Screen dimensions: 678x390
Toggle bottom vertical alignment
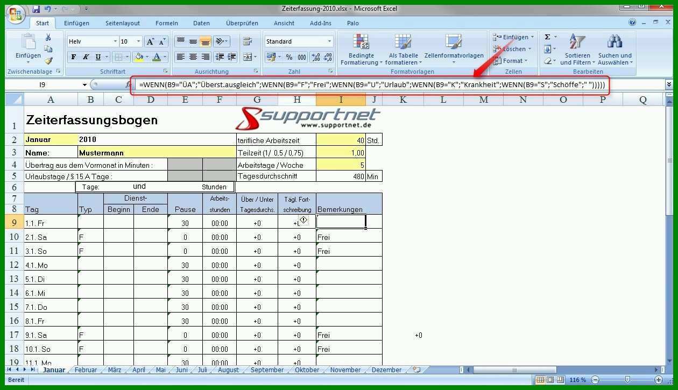[205, 41]
